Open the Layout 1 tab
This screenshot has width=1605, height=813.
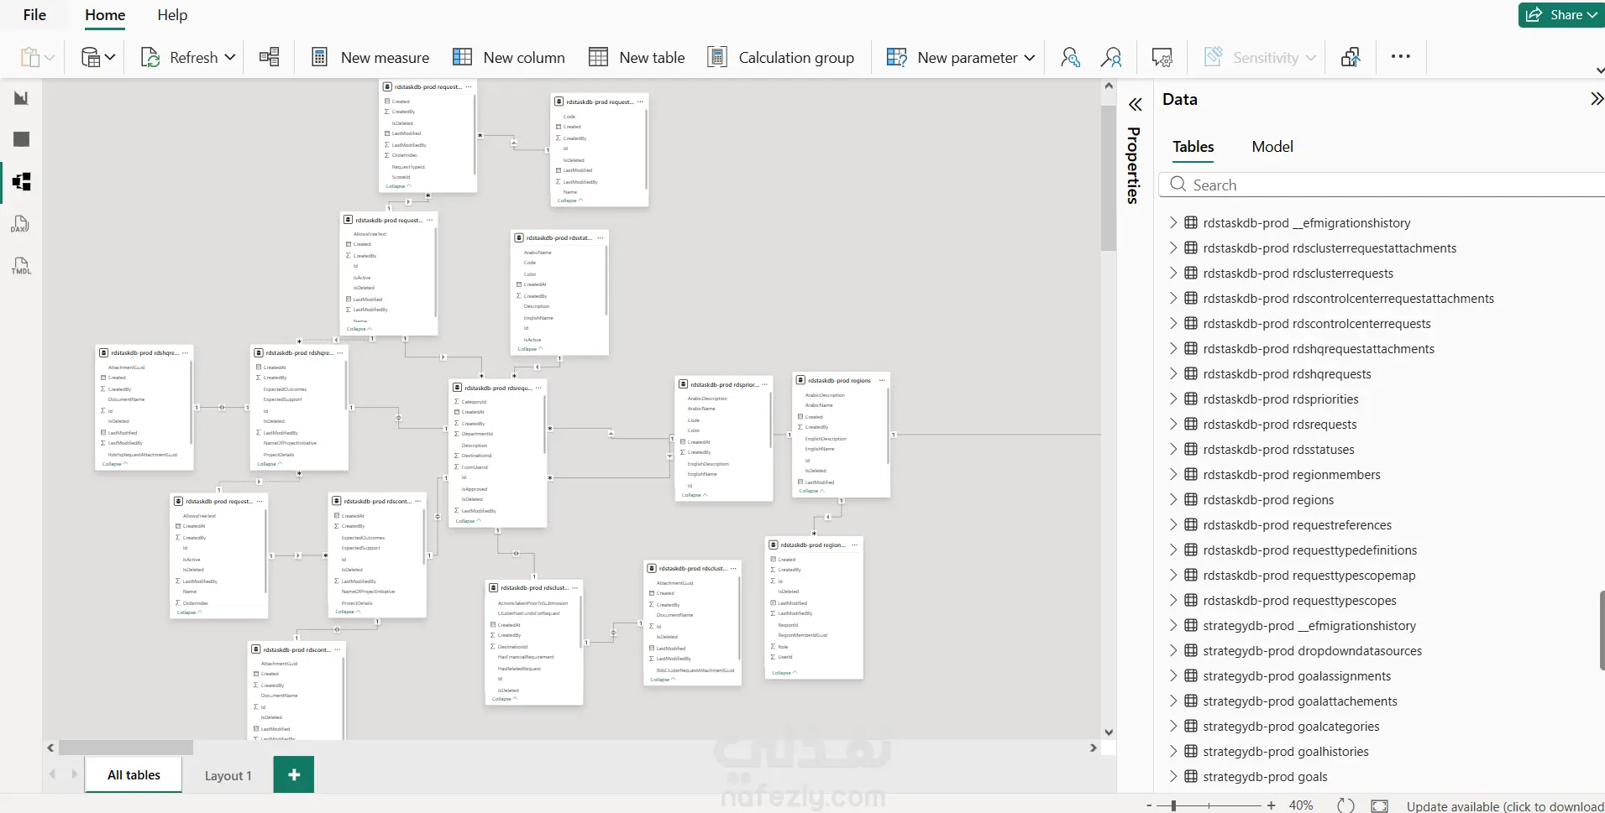click(228, 775)
